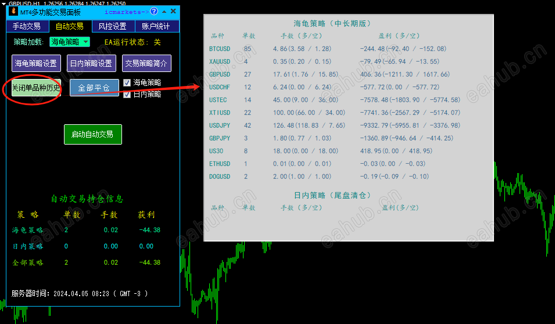Open 日内策略设置 settings
Viewport: 555px width, 324px height.
(x=91, y=63)
